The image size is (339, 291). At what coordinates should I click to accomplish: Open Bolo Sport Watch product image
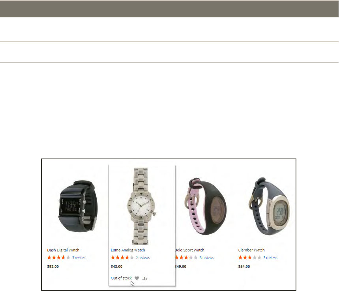point(206,206)
